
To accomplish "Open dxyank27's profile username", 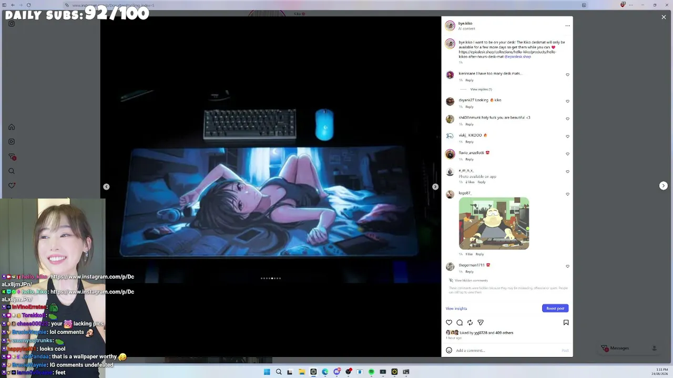I will 466,100.
